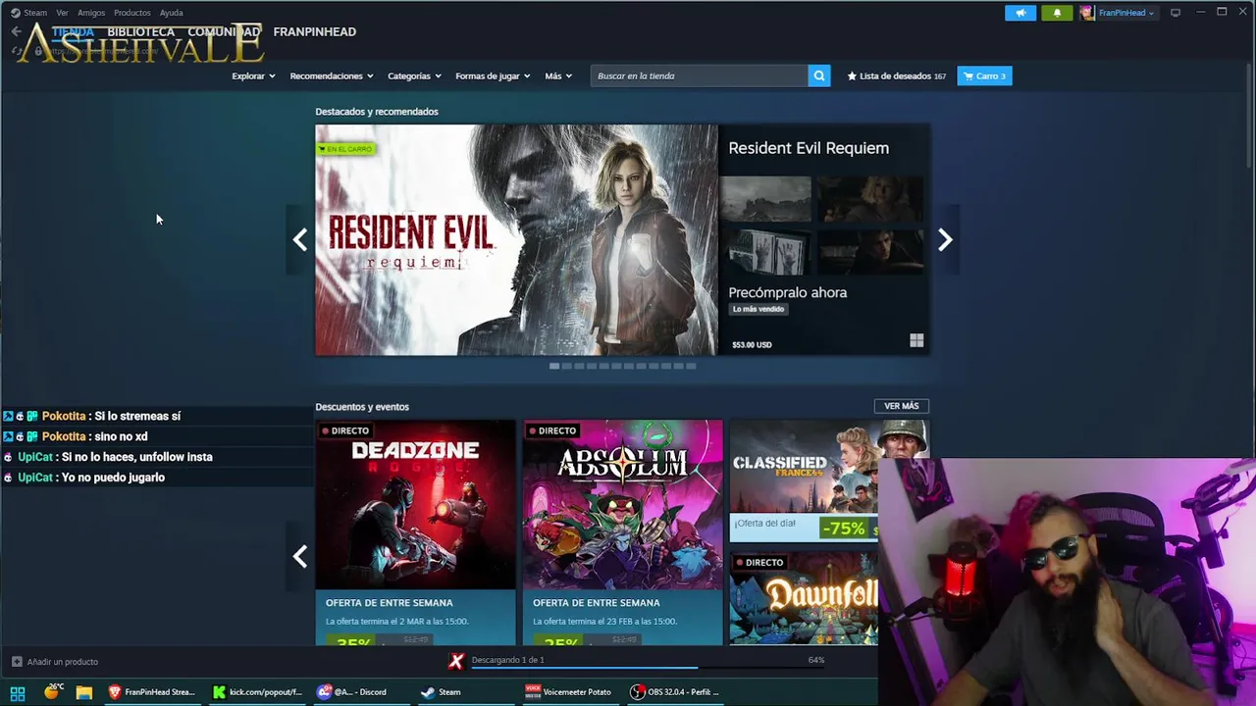The width and height of the screenshot is (1256, 706).
Task: Click the $53.00 USD price
Action: pos(752,345)
